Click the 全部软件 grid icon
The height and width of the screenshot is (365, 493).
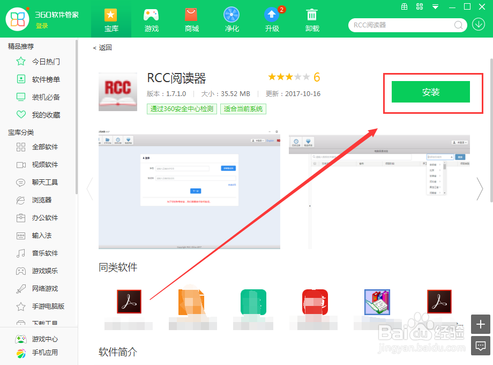click(x=21, y=147)
